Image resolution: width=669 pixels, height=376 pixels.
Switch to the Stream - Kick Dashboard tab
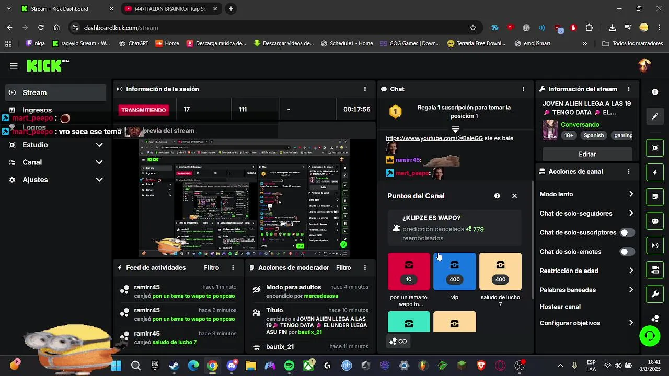pos(67,9)
